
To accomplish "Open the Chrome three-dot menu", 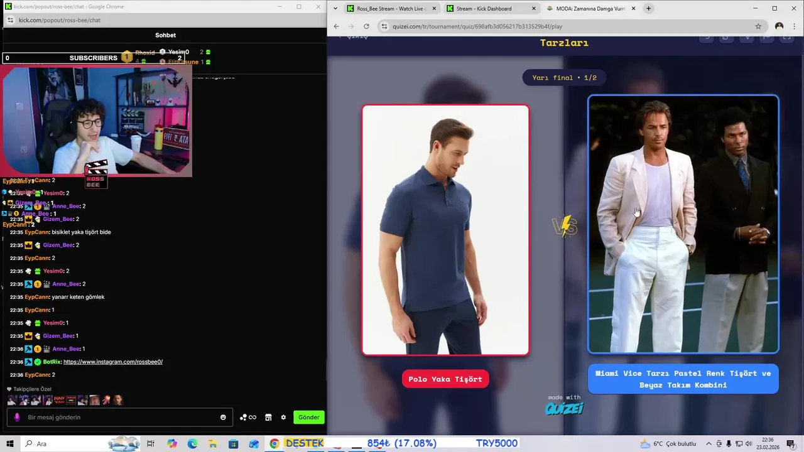I will [795, 26].
